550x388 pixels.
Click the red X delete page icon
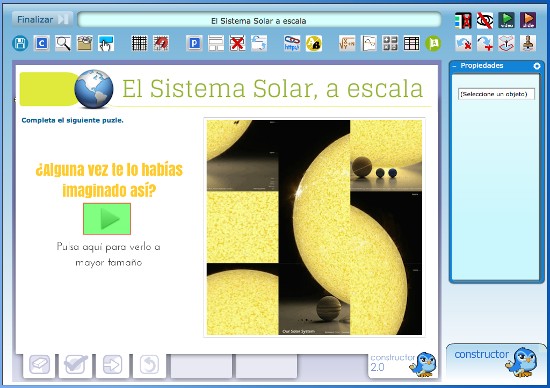(x=237, y=44)
